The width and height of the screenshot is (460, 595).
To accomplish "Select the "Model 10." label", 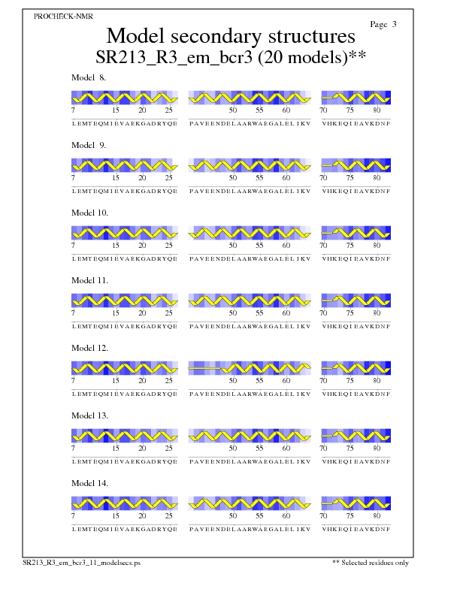I will click(x=89, y=213).
